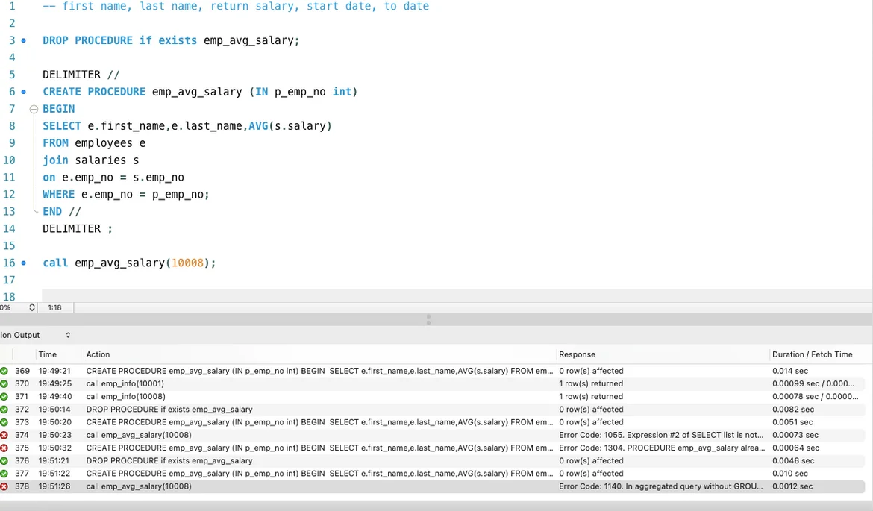This screenshot has height=511, width=873.
Task: Click the statement marker dot on line 16
Action: (24, 263)
